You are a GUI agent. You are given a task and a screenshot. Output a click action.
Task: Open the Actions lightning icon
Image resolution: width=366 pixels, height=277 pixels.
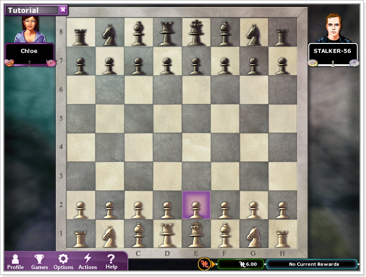click(87, 261)
